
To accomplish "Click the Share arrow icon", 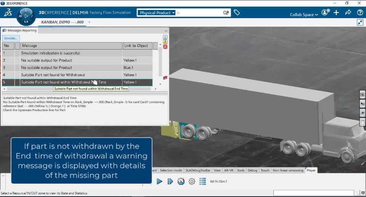I will [x=348, y=12].
